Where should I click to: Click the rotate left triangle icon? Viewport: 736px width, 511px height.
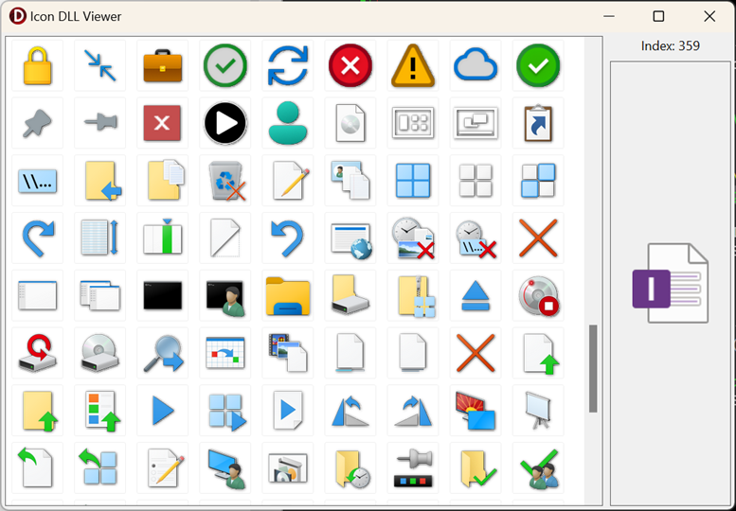(x=350, y=411)
